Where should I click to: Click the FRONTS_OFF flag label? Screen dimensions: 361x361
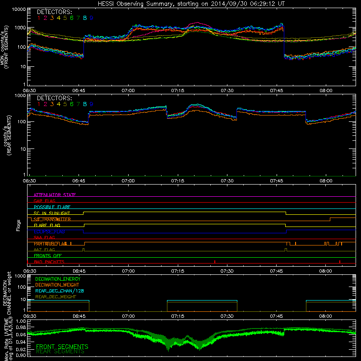[x=48, y=256]
